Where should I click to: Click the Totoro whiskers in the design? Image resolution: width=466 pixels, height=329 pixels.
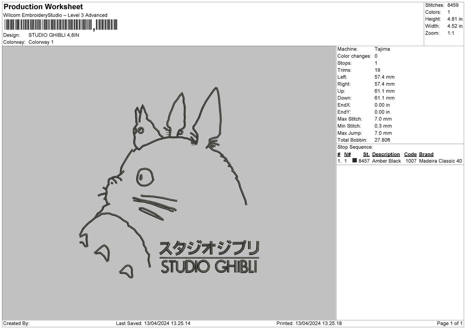click(155, 206)
